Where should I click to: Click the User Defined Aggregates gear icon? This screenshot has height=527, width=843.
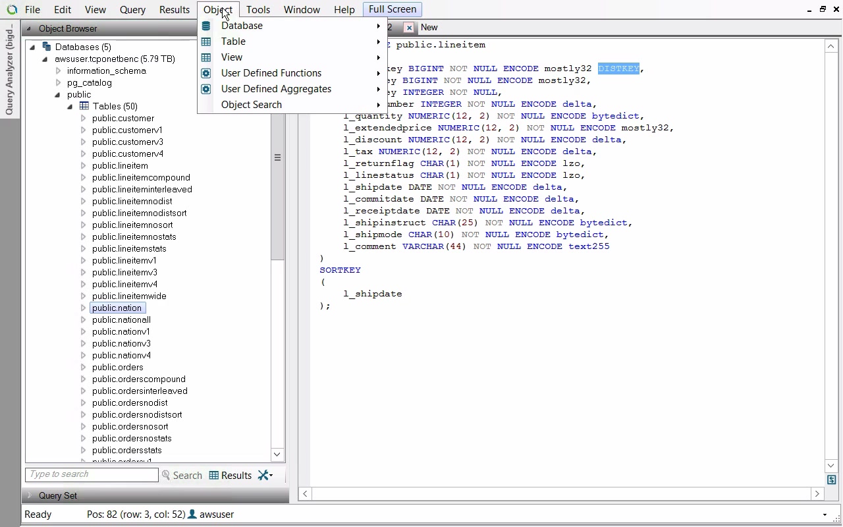click(x=206, y=89)
